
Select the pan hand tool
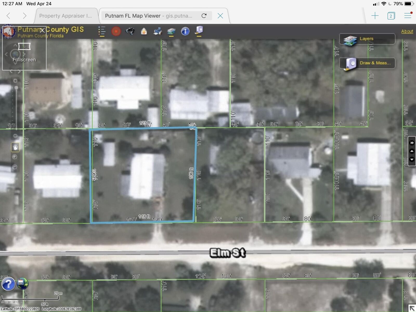[x=15, y=147]
